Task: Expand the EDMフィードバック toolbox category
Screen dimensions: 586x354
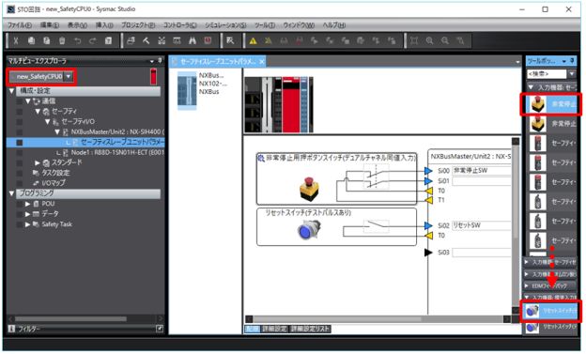Action: coord(549,286)
